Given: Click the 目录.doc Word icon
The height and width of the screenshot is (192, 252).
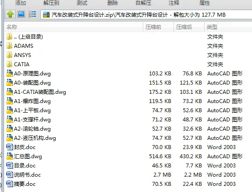Looking at the screenshot, I should (10, 165).
